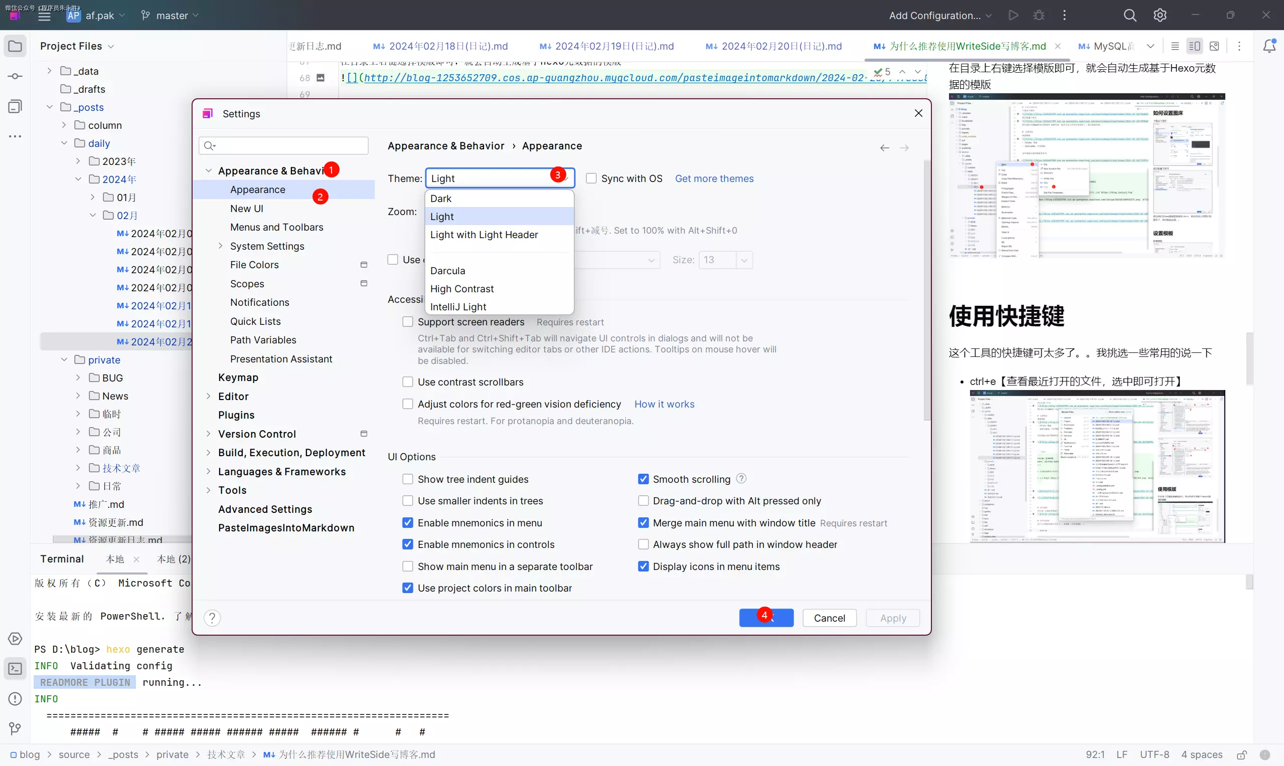Screen dimensions: 1284x766
Task: Toggle Smooth scrolling checkbox
Action: click(x=644, y=479)
